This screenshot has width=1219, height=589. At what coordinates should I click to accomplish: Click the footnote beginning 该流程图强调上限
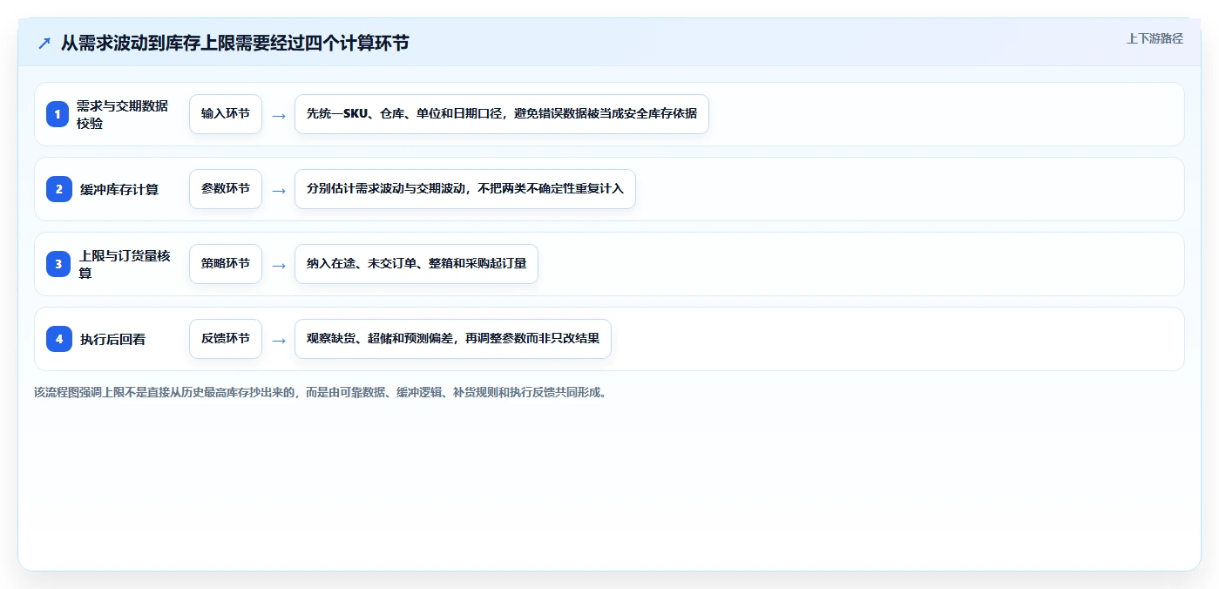[321, 392]
